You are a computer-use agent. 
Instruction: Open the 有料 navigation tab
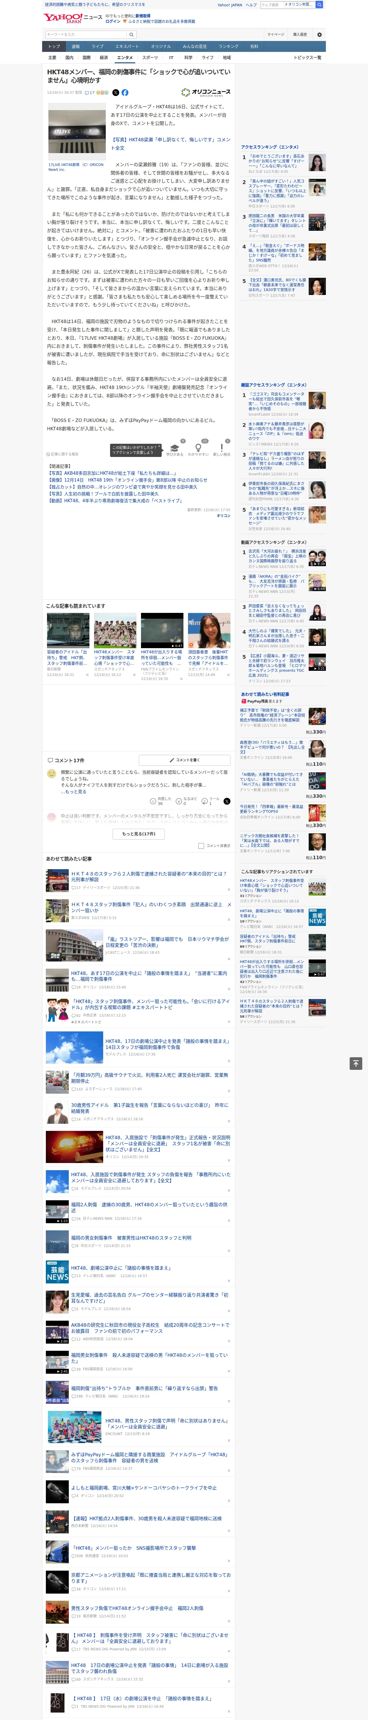[x=254, y=47]
